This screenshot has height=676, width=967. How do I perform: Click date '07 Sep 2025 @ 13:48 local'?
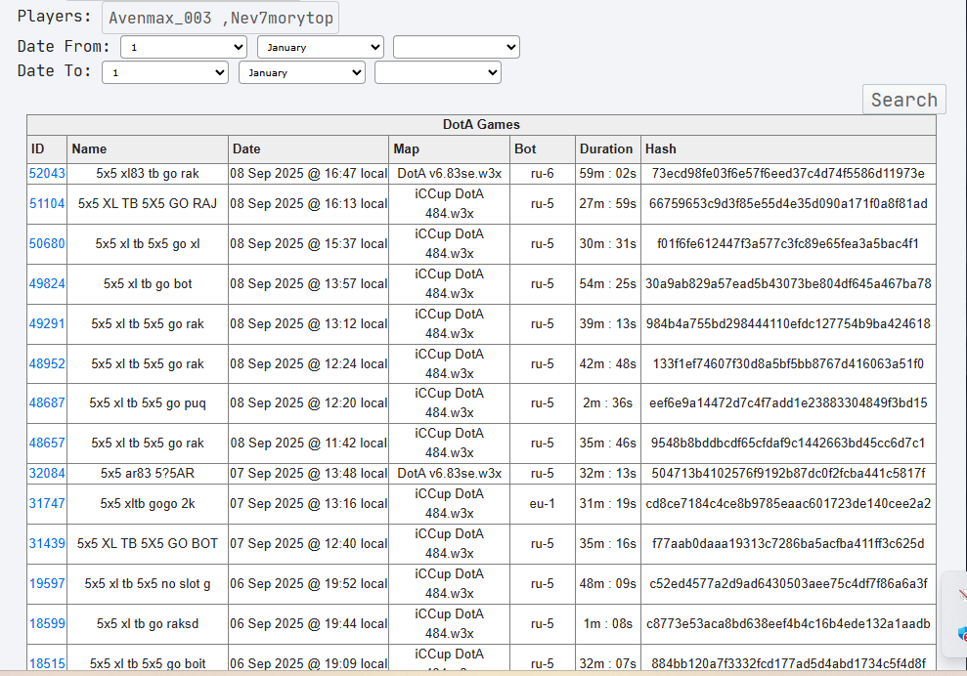[308, 473]
